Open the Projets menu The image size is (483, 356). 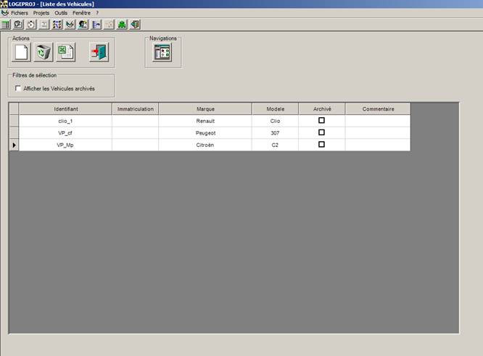(41, 13)
